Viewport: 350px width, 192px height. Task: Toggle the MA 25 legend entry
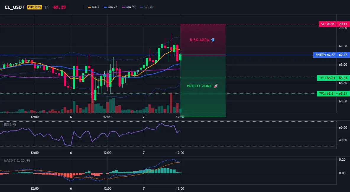(111, 7)
